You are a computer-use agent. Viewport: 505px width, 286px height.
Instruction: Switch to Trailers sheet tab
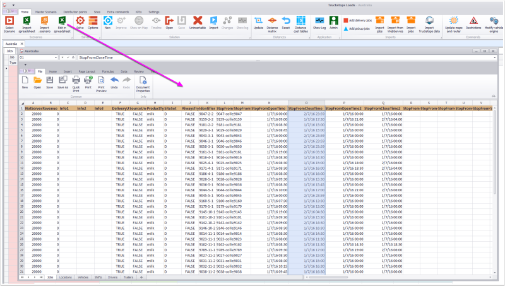click(128, 277)
